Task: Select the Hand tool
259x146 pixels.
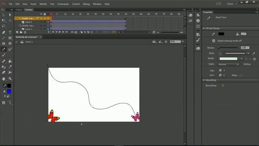Action: (x=4, y=79)
